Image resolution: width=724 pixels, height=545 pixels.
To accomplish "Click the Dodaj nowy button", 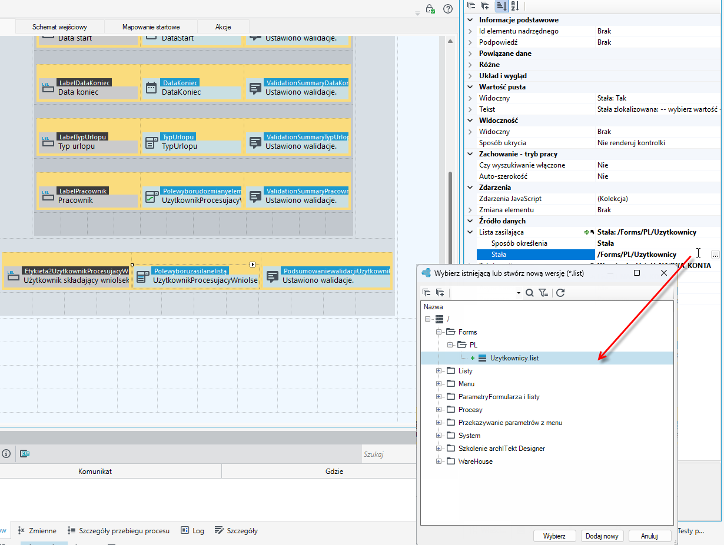I will (602, 536).
